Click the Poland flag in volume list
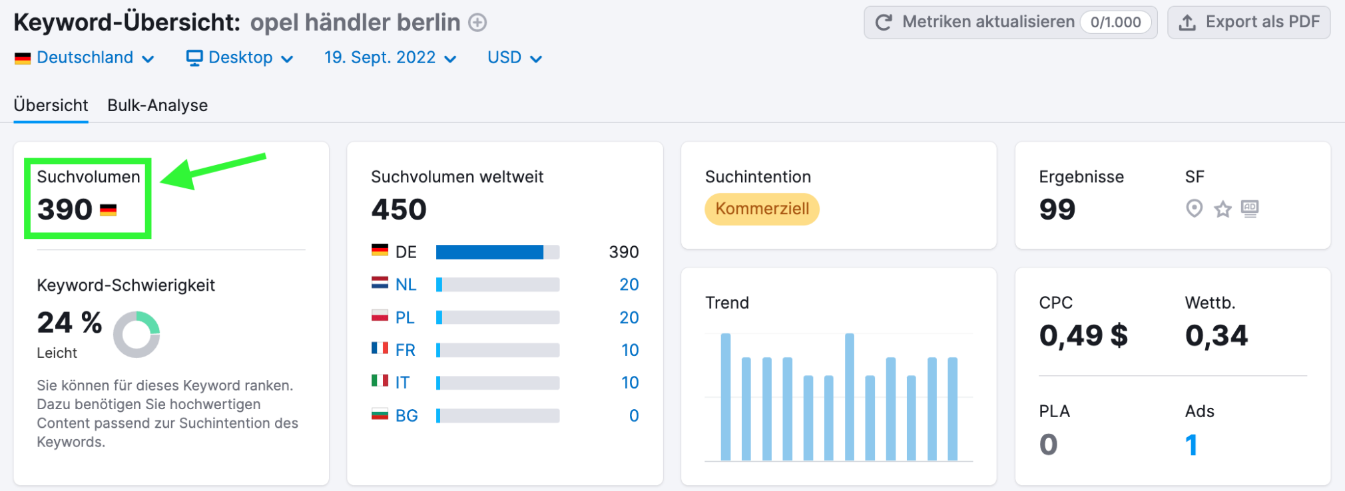 tap(380, 315)
